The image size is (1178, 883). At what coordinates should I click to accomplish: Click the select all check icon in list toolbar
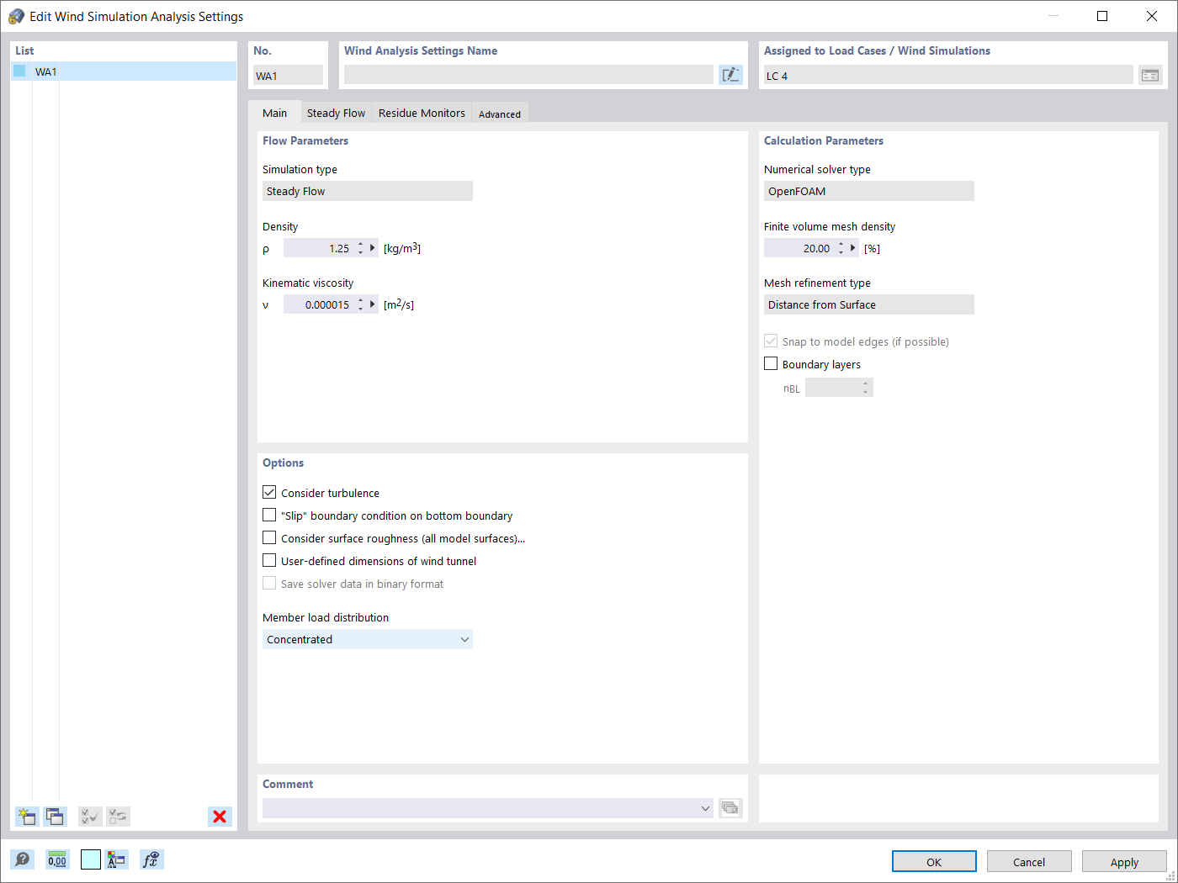pyautogui.click(x=90, y=817)
